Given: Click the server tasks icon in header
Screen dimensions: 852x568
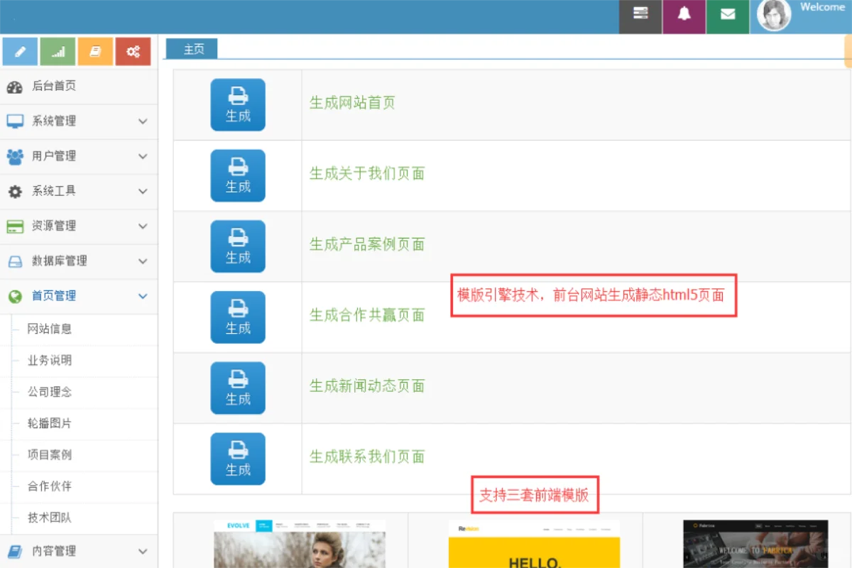Looking at the screenshot, I should 640,16.
